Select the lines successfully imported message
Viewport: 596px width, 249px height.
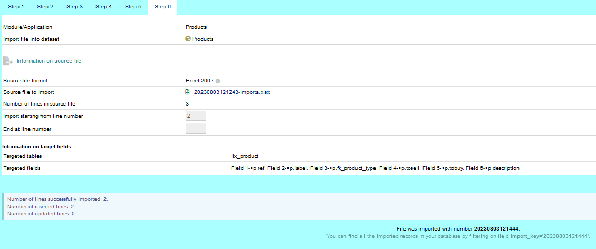pyautogui.click(x=58, y=199)
